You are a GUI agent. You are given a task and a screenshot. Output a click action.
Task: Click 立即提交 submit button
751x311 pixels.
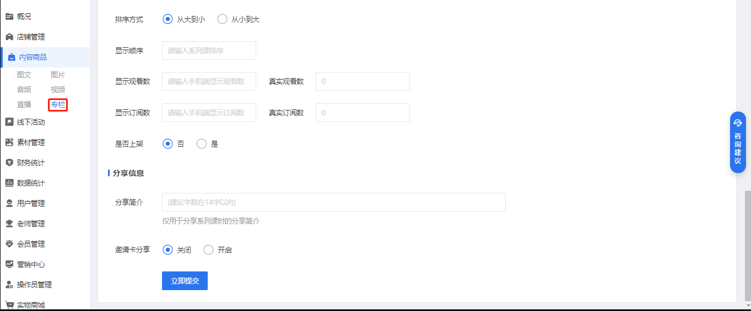click(x=185, y=281)
